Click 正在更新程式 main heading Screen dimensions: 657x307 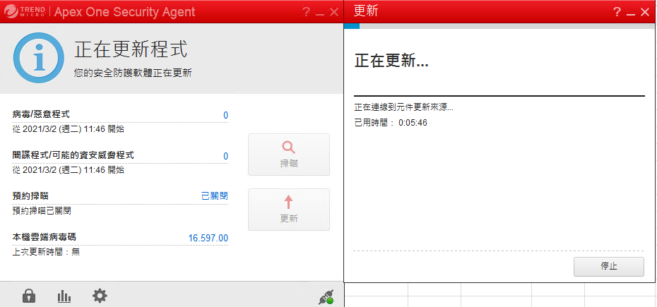click(x=131, y=49)
